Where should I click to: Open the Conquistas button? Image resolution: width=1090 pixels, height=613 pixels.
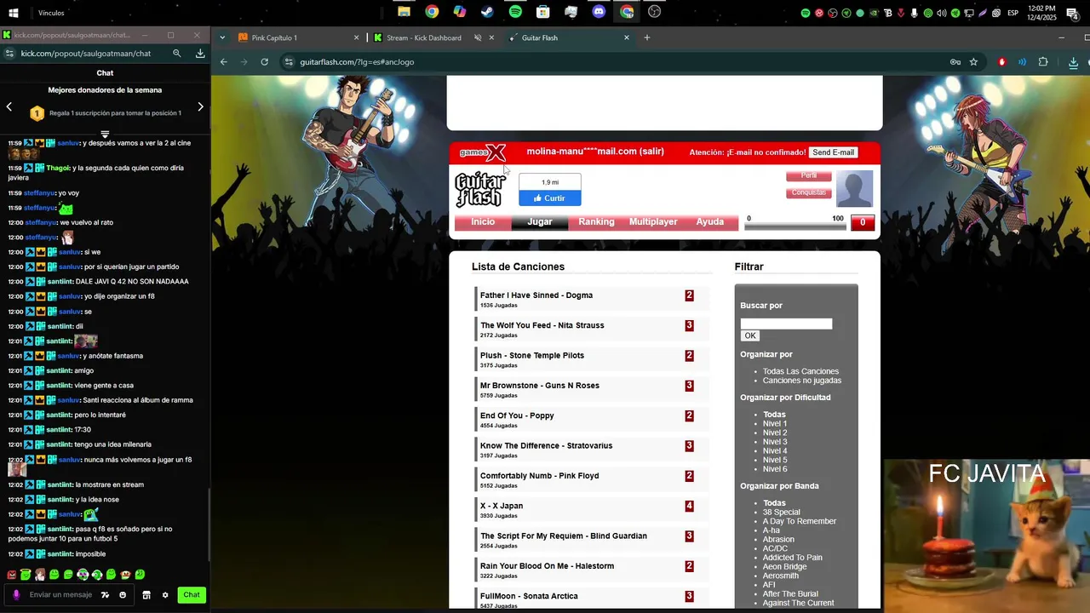tap(809, 192)
